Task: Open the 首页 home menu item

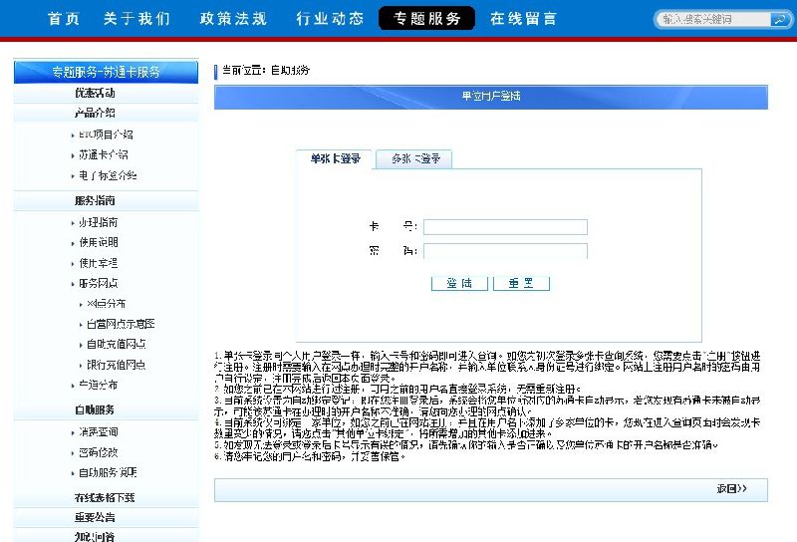Action: pyautogui.click(x=64, y=19)
